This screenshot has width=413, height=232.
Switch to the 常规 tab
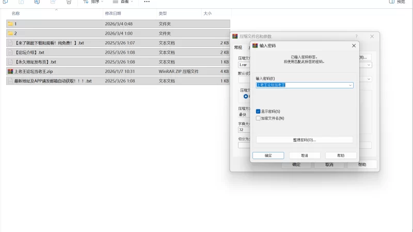[x=238, y=47]
